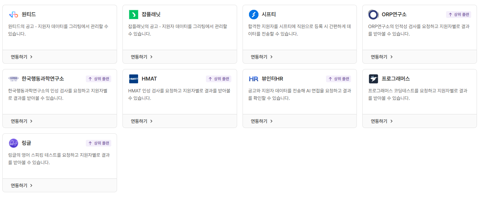
Task: Click 상위 플랜 badge on ORP연구소 card
Action: point(459,15)
